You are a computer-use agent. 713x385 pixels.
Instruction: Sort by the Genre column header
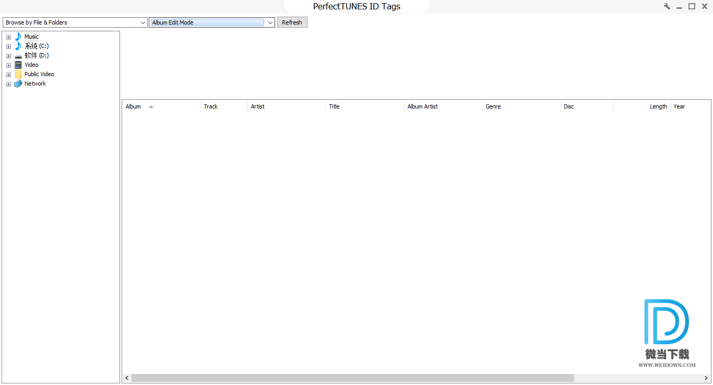click(521, 106)
